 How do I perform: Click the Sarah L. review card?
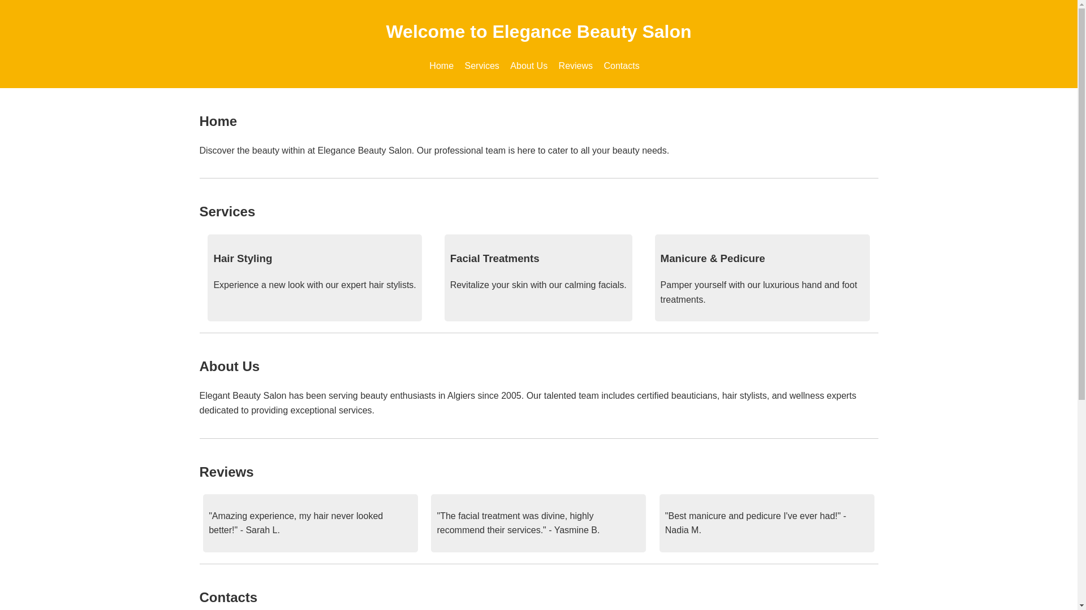pyautogui.click(x=310, y=523)
